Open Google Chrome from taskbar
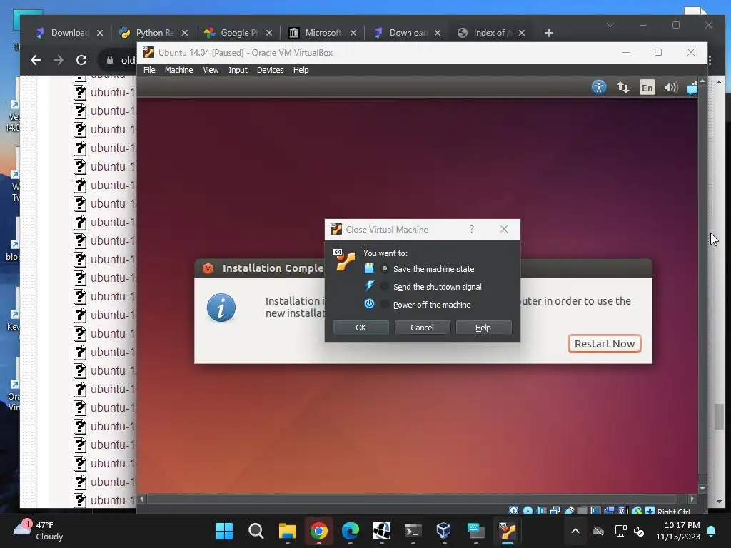Screen dimensions: 731x548 click(319, 531)
